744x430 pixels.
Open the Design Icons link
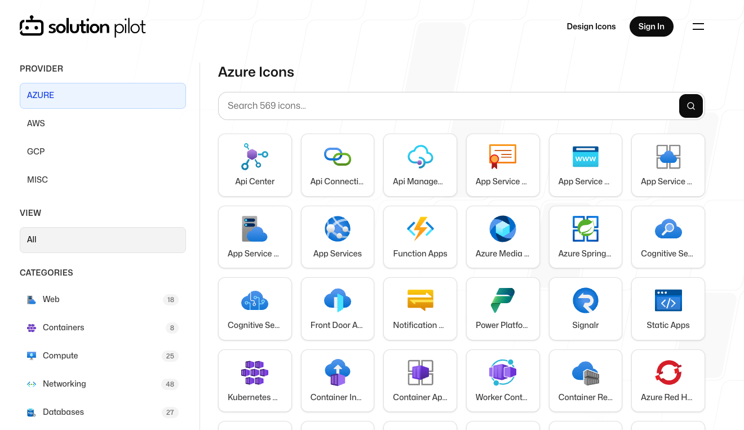tap(591, 26)
